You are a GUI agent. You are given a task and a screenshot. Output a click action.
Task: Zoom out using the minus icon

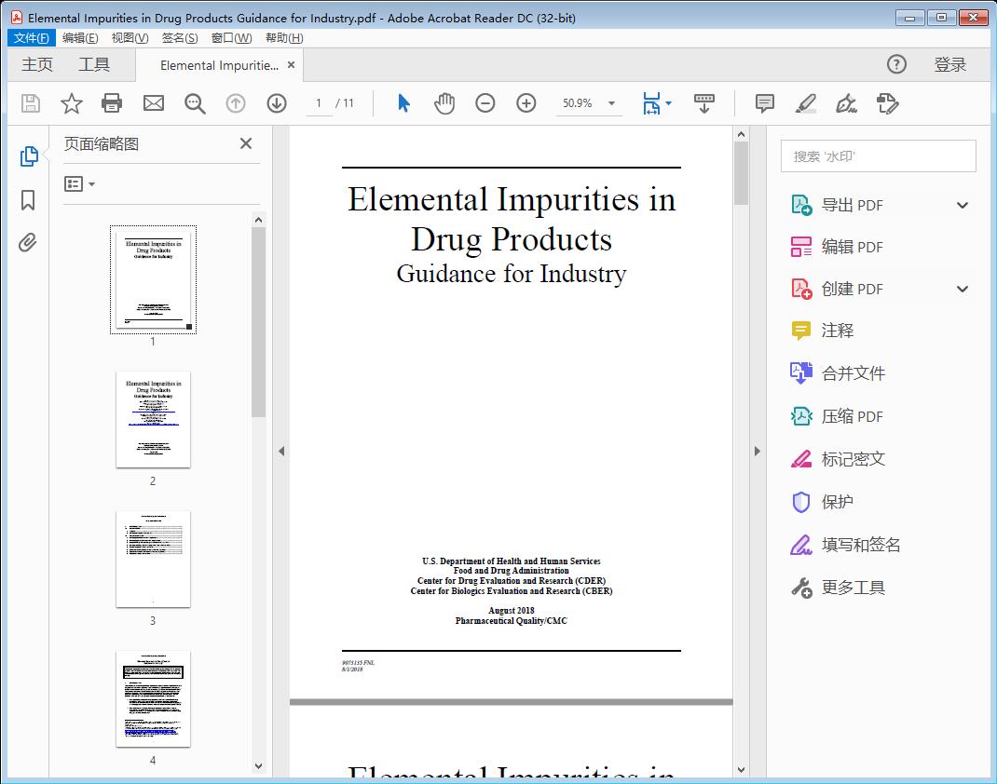click(x=485, y=103)
